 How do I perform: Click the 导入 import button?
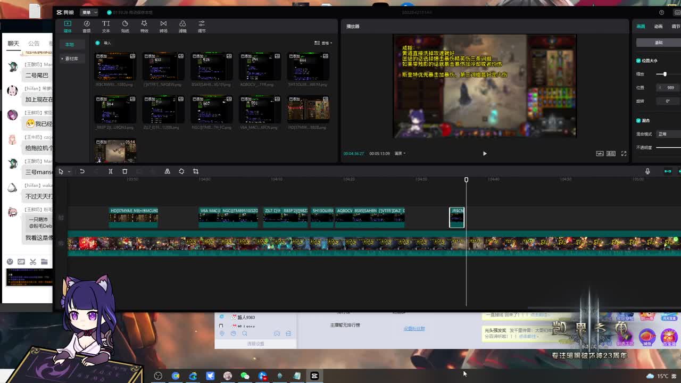[x=104, y=43]
